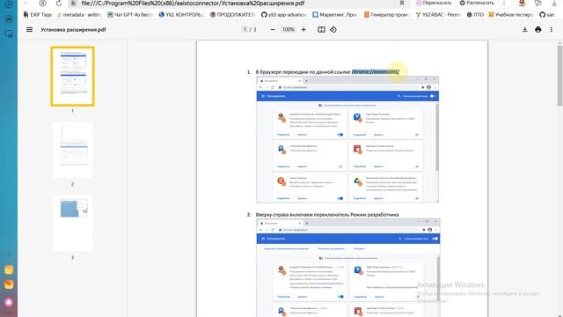Viewport: 563px width, 317px height.
Task: Open the Генератор пром bookmark
Action: [386, 15]
